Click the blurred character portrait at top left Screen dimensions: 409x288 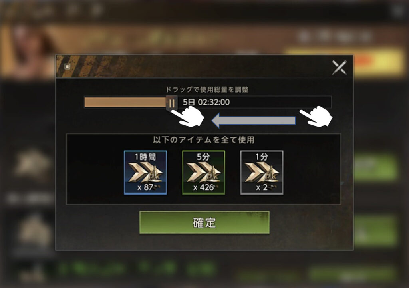pos(29,51)
